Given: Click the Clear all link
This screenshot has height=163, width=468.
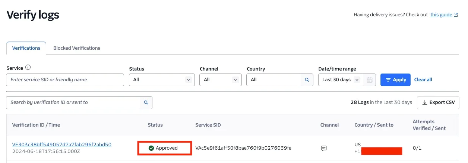Looking at the screenshot, I should pyautogui.click(x=423, y=80).
